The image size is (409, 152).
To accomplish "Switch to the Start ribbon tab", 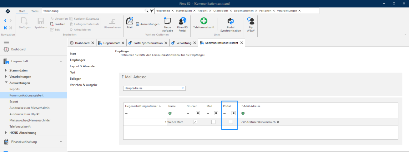I will pos(22,11).
